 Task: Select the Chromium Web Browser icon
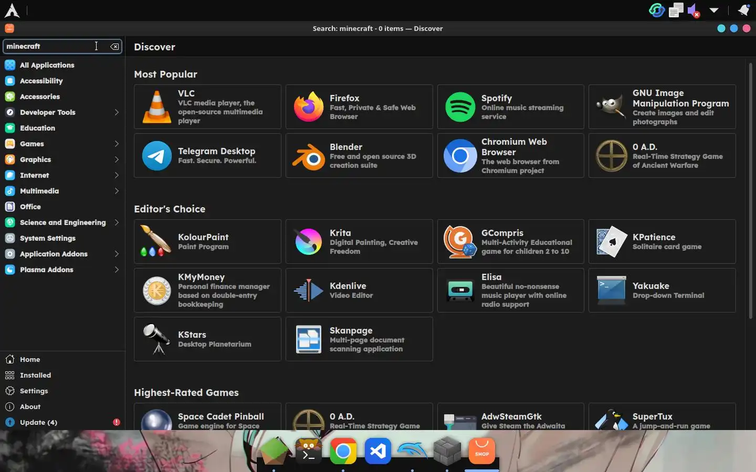[x=460, y=156]
